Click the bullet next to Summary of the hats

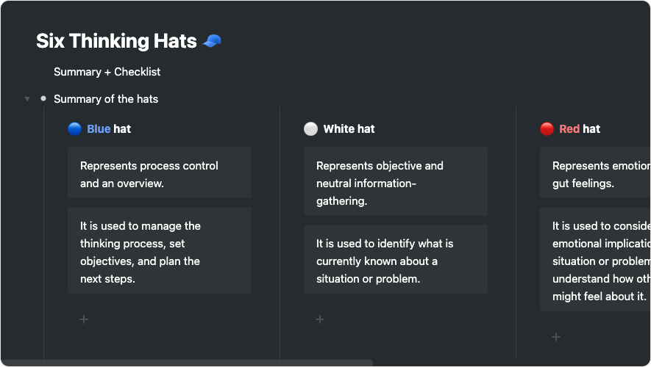click(x=43, y=98)
